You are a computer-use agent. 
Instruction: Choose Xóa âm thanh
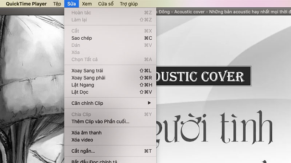tap(110, 132)
